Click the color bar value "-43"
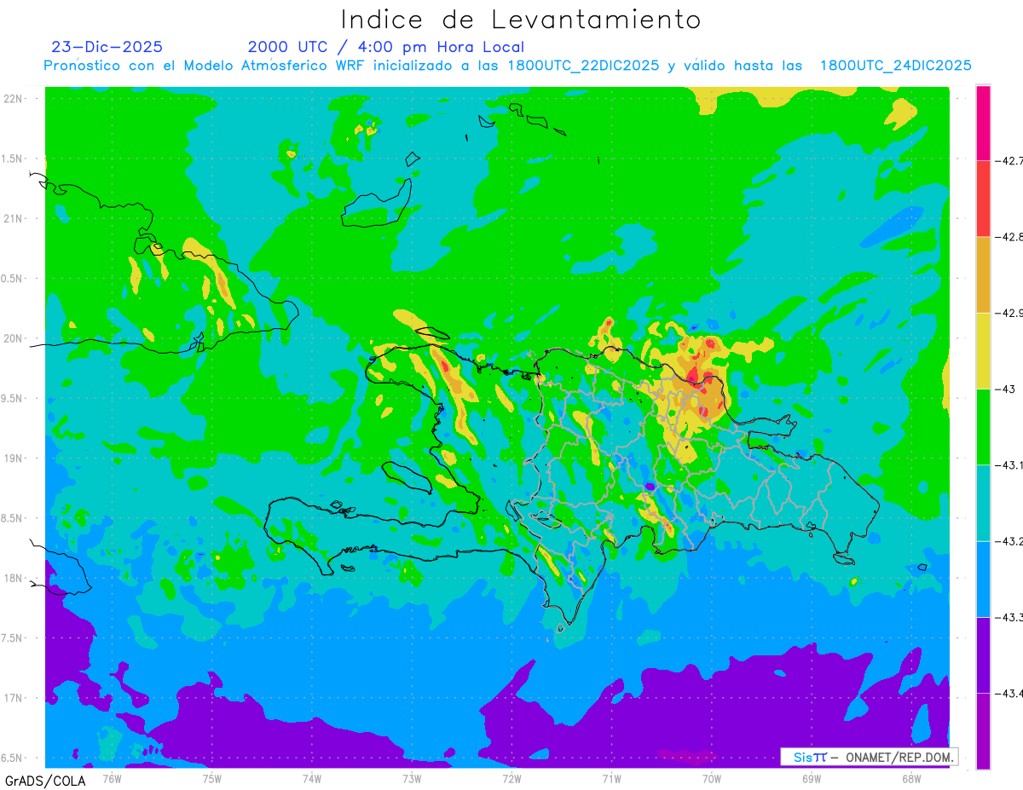The width and height of the screenshot is (1023, 790). click(1006, 389)
